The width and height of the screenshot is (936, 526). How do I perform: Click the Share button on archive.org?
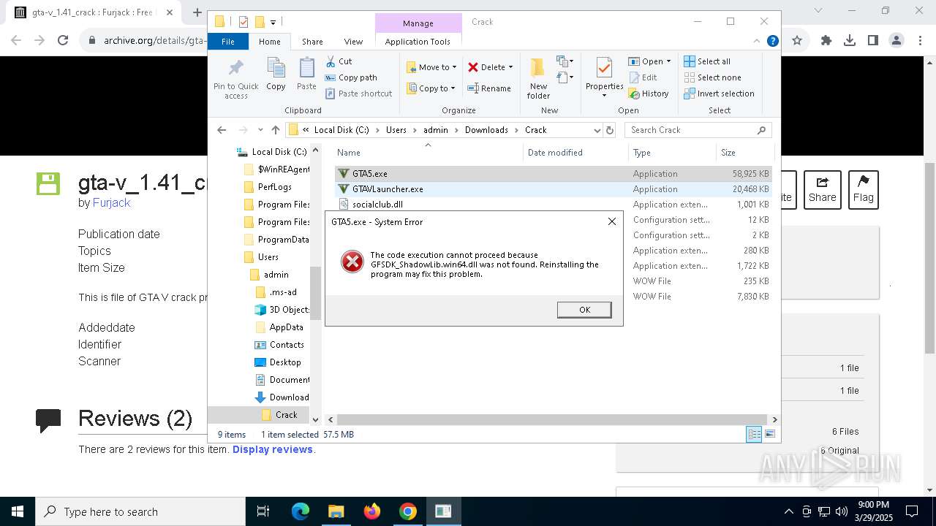(x=822, y=190)
